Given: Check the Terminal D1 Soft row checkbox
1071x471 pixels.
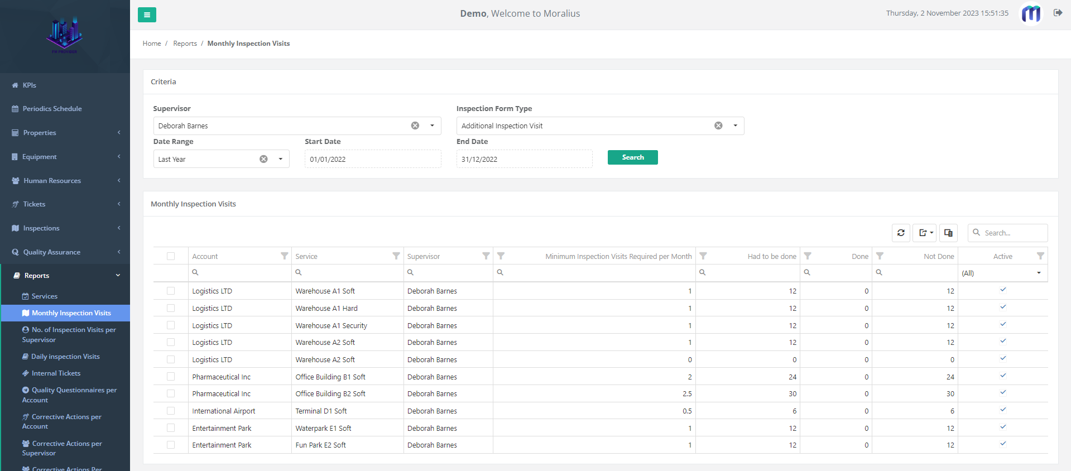Looking at the screenshot, I should [171, 411].
